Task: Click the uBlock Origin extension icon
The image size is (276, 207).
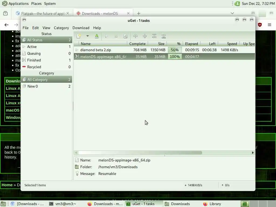Action: 260,25
